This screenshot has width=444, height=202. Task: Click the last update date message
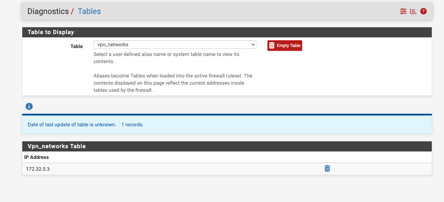[x=72, y=125]
